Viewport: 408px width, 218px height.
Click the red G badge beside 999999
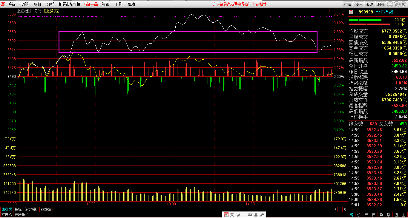pos(351,12)
